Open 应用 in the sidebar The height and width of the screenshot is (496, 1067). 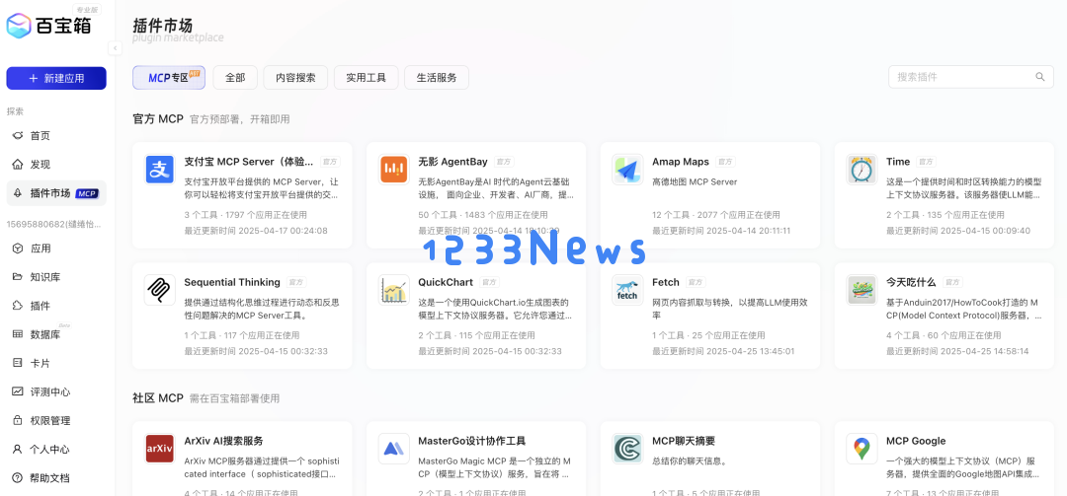tap(56, 248)
